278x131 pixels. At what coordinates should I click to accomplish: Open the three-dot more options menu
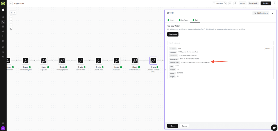(274, 4)
